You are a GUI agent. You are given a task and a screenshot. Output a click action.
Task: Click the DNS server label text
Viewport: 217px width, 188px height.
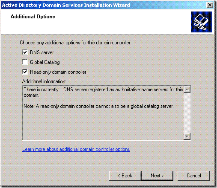[x=42, y=52]
